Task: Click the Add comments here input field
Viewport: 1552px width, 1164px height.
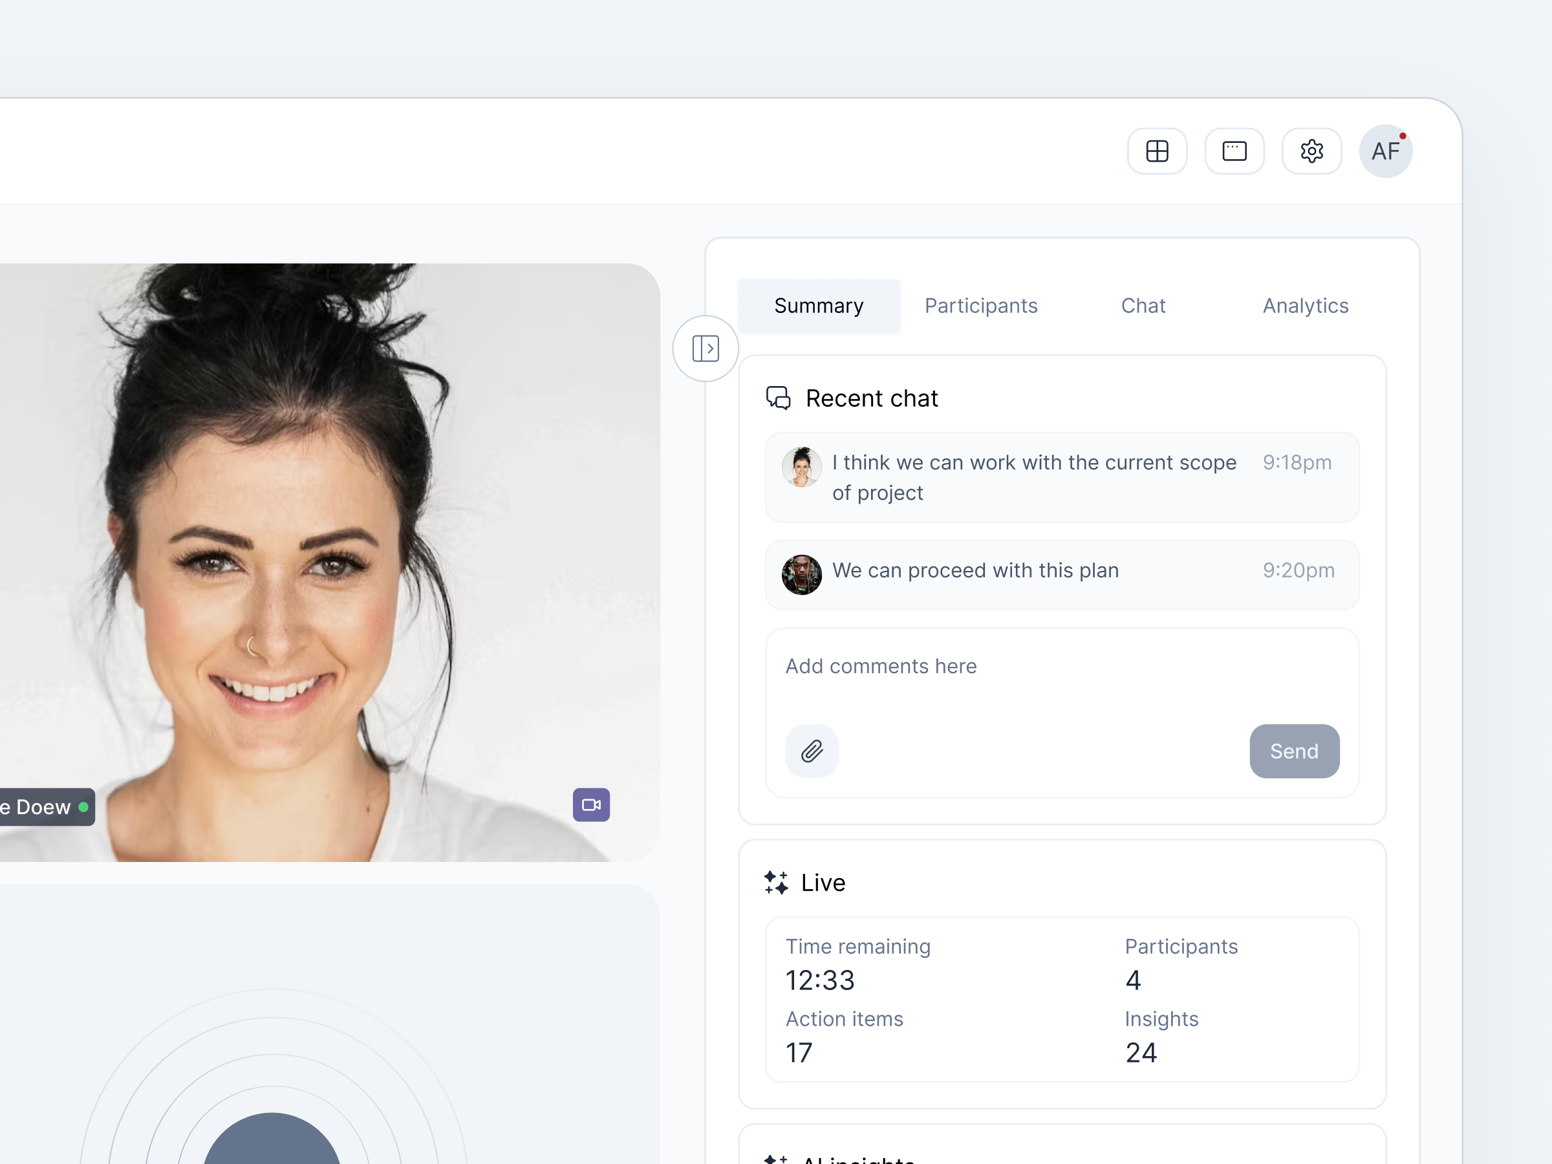Action: point(881,666)
